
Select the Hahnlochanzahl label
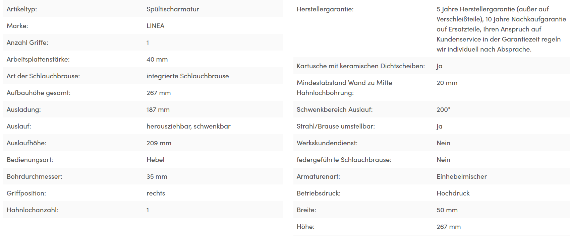tap(32, 210)
